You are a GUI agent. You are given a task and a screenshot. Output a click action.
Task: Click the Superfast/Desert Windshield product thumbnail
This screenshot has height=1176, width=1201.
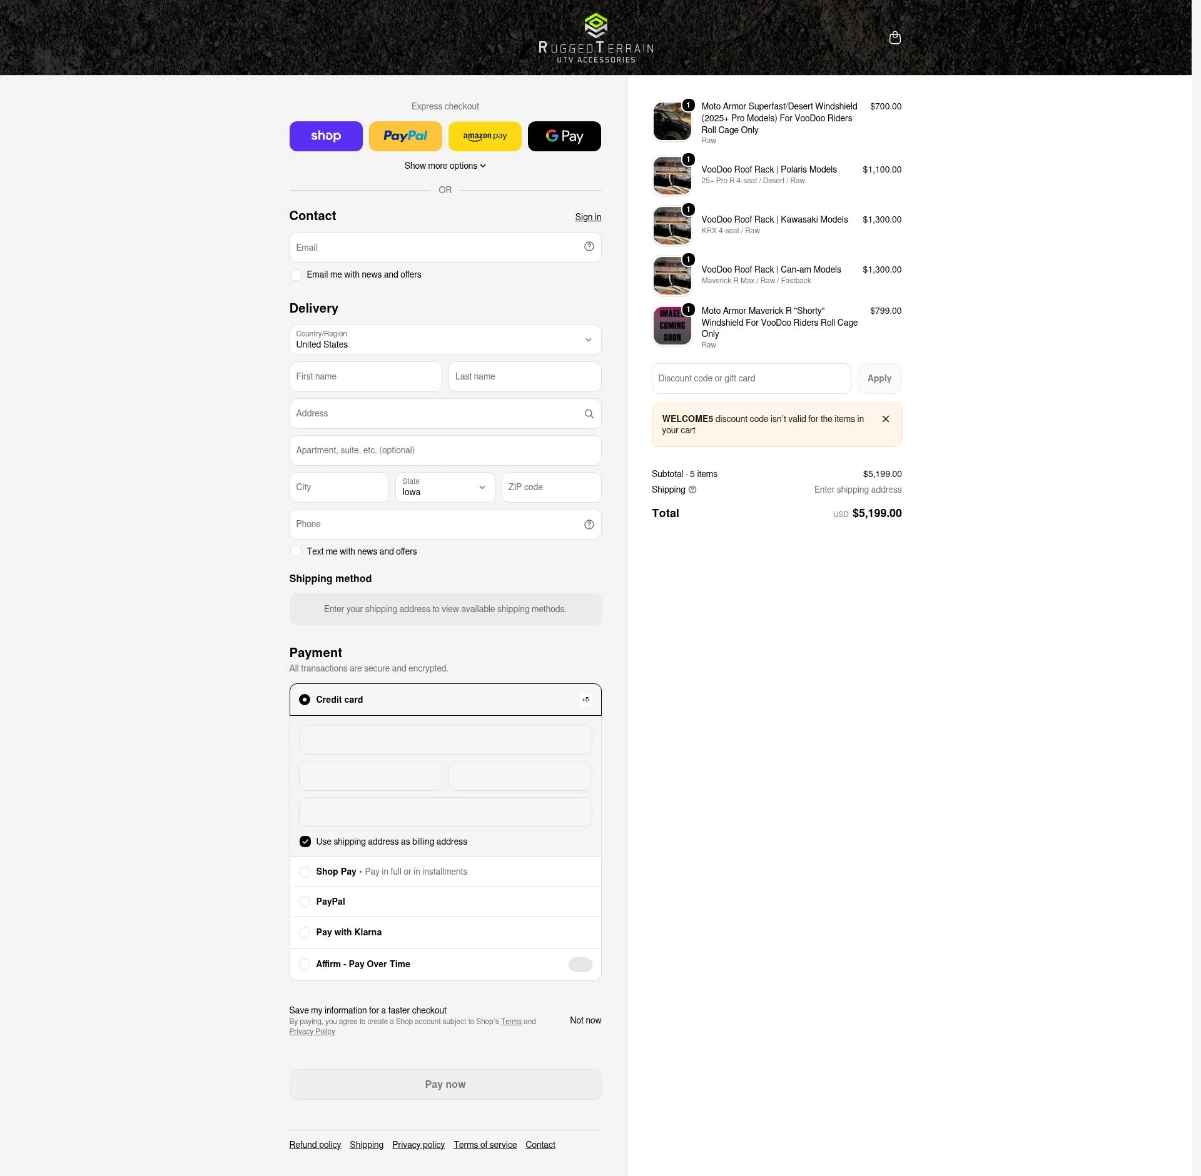[672, 122]
